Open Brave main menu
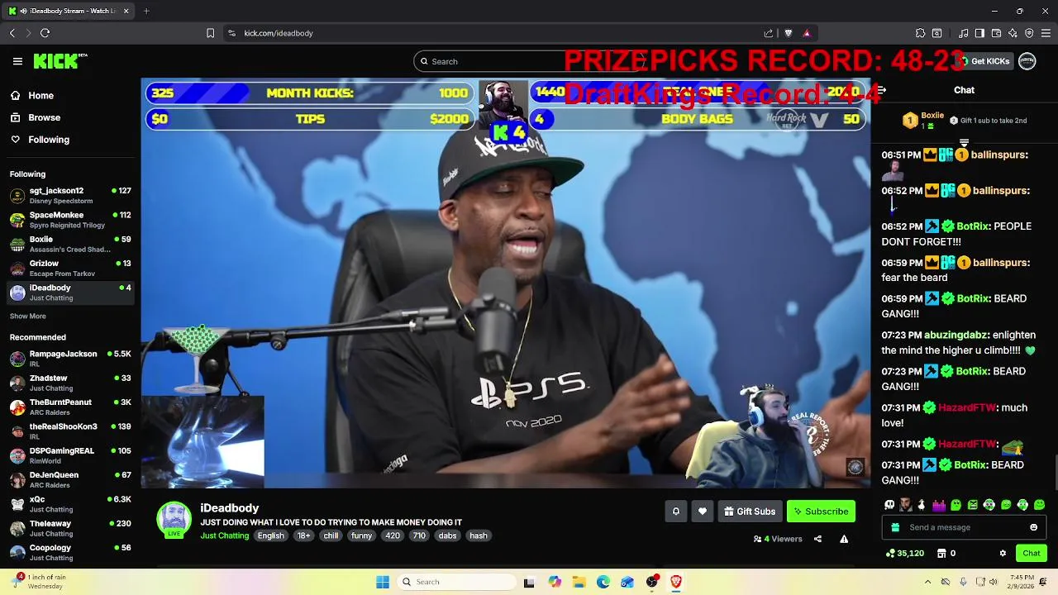Image resolution: width=1058 pixels, height=595 pixels. pos(1046,33)
